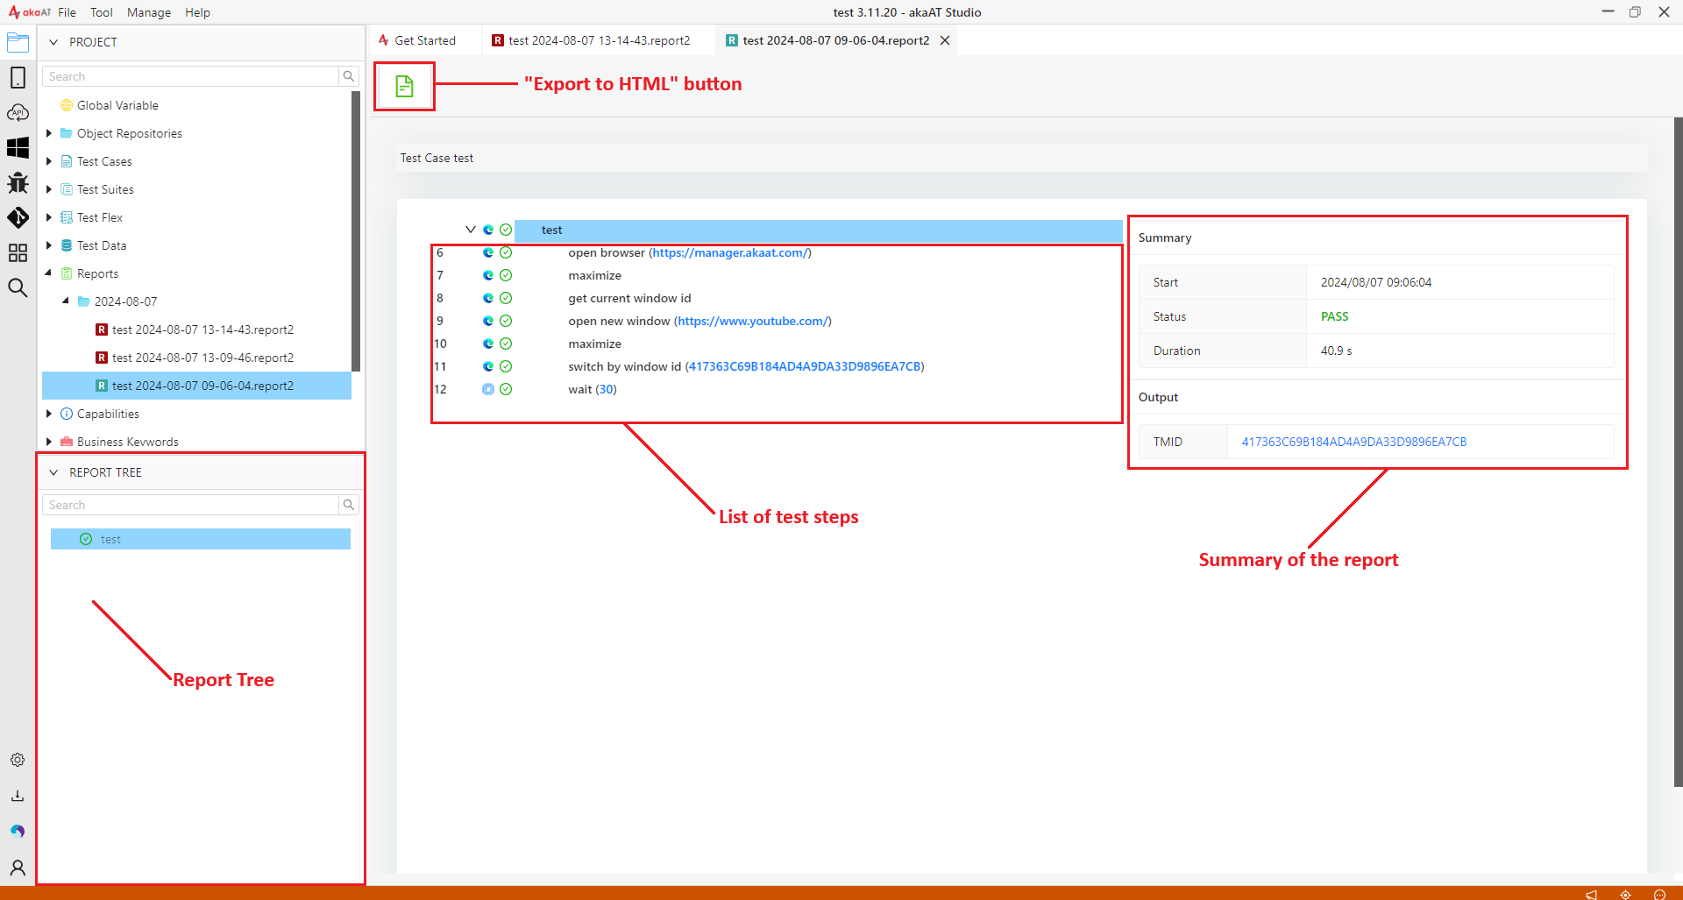Select test 2024-08-07 09-06-04.report2 in tree
1683x900 pixels.
197,386
